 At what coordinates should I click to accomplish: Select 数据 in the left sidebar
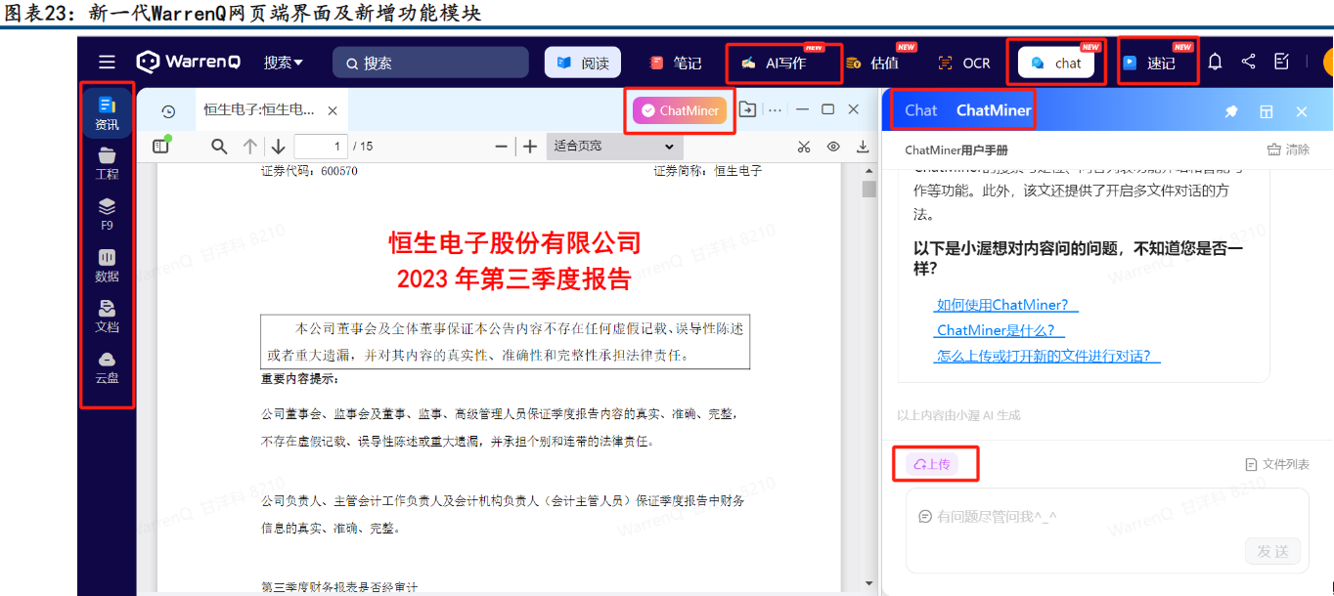[107, 265]
